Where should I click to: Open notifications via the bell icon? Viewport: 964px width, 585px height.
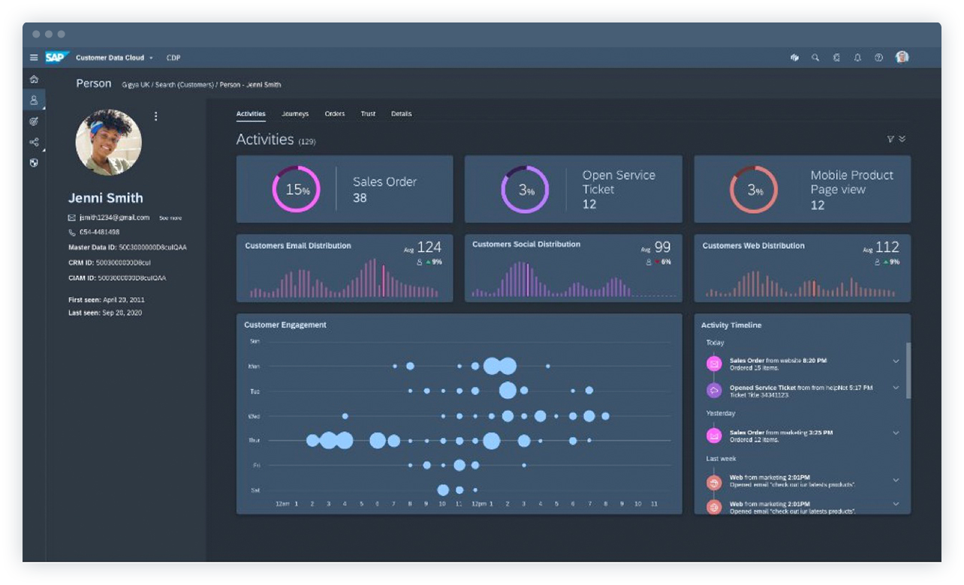click(857, 57)
